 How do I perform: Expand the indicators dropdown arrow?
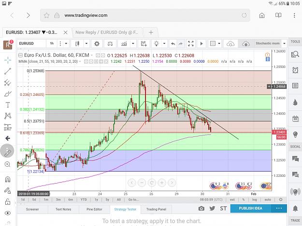(133, 43)
